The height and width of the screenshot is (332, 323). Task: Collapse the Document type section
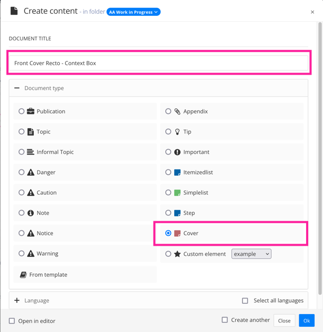[17, 88]
